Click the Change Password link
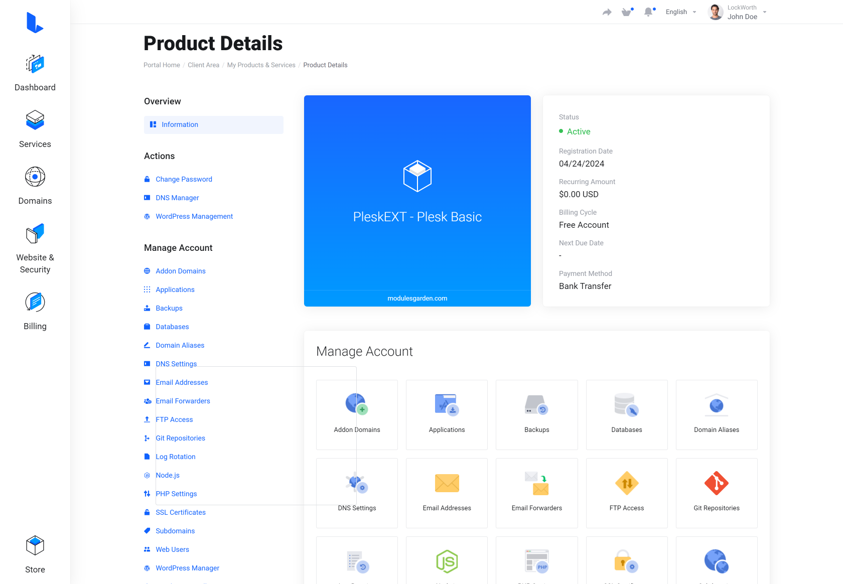The width and height of the screenshot is (843, 584). coord(184,179)
